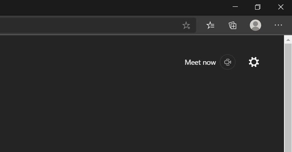The height and width of the screenshot is (152, 292).
Task: Open the Favorites list icon in toolbar
Action: [x=210, y=25]
